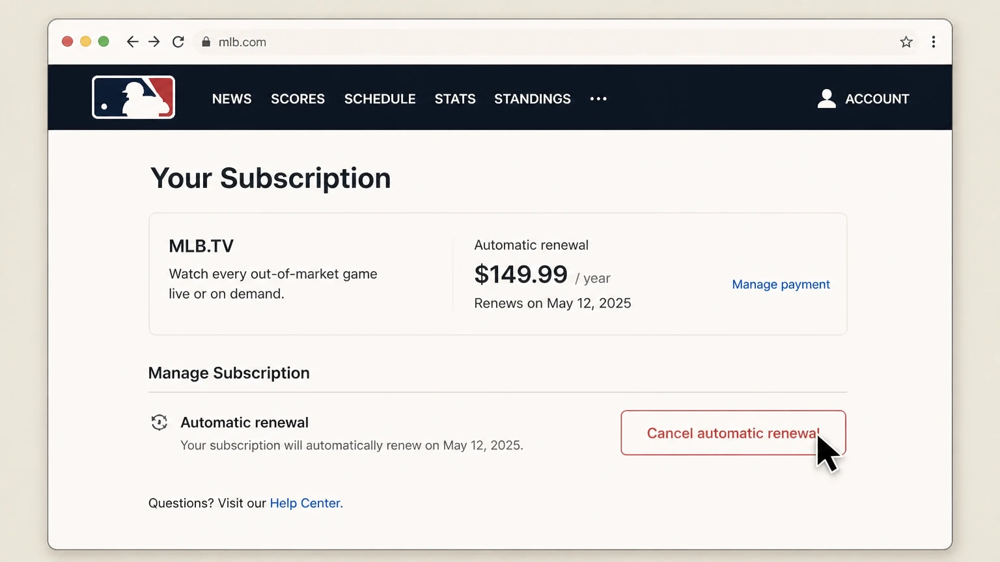Visit the Help Center link

click(306, 503)
